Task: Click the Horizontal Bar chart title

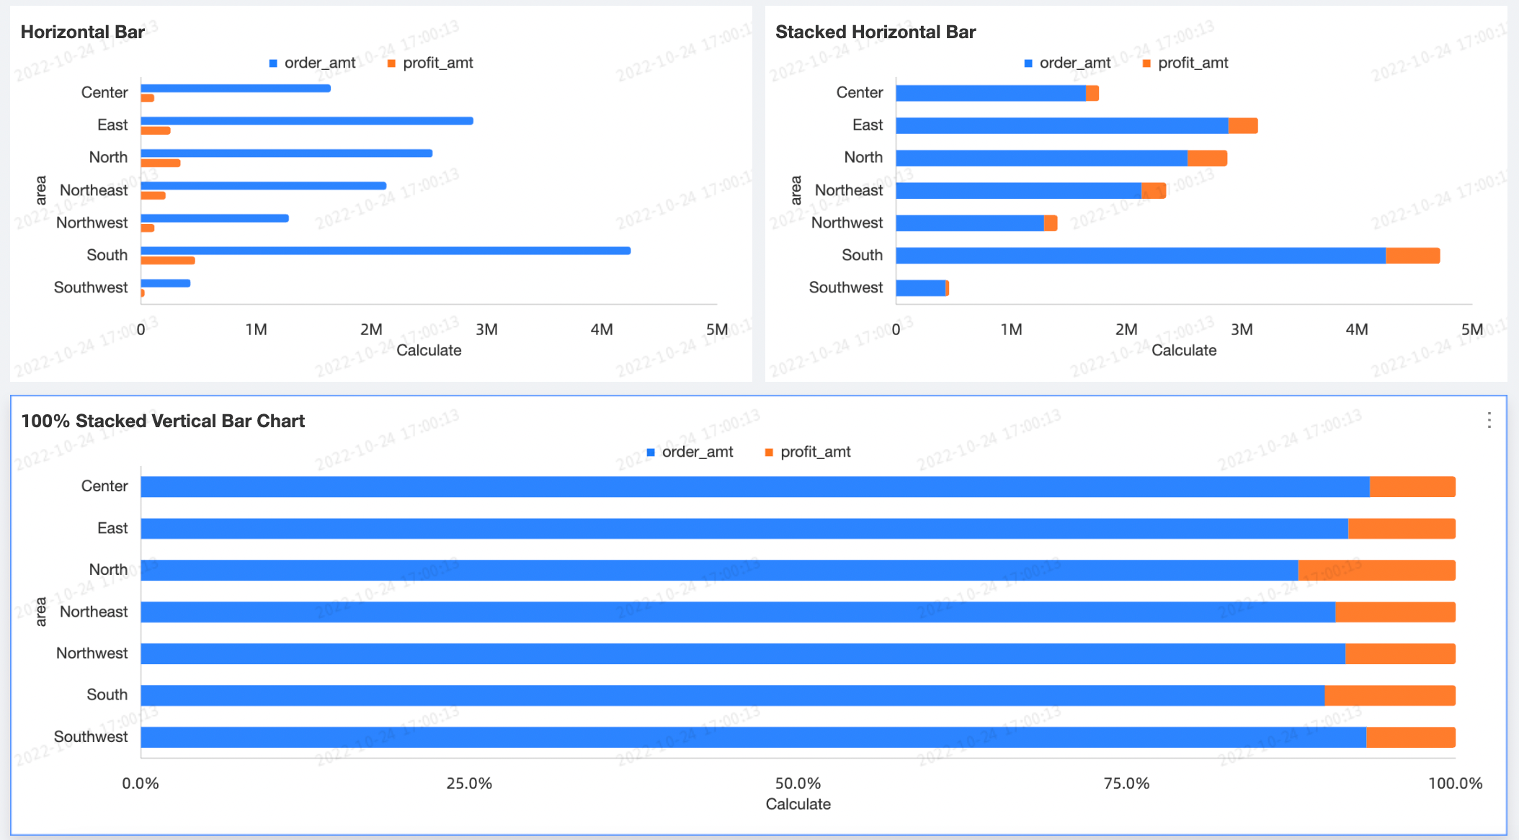Action: 83,32
